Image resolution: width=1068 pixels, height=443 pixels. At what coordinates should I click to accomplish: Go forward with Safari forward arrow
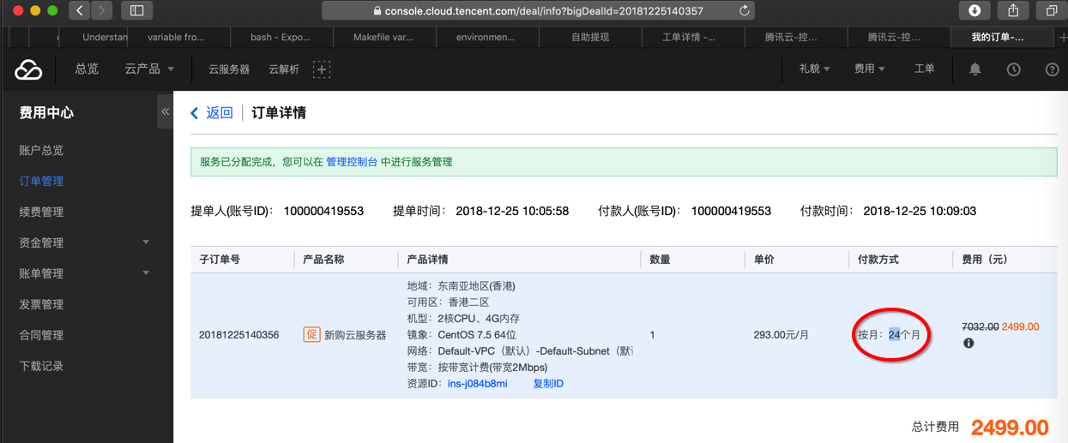(x=101, y=10)
